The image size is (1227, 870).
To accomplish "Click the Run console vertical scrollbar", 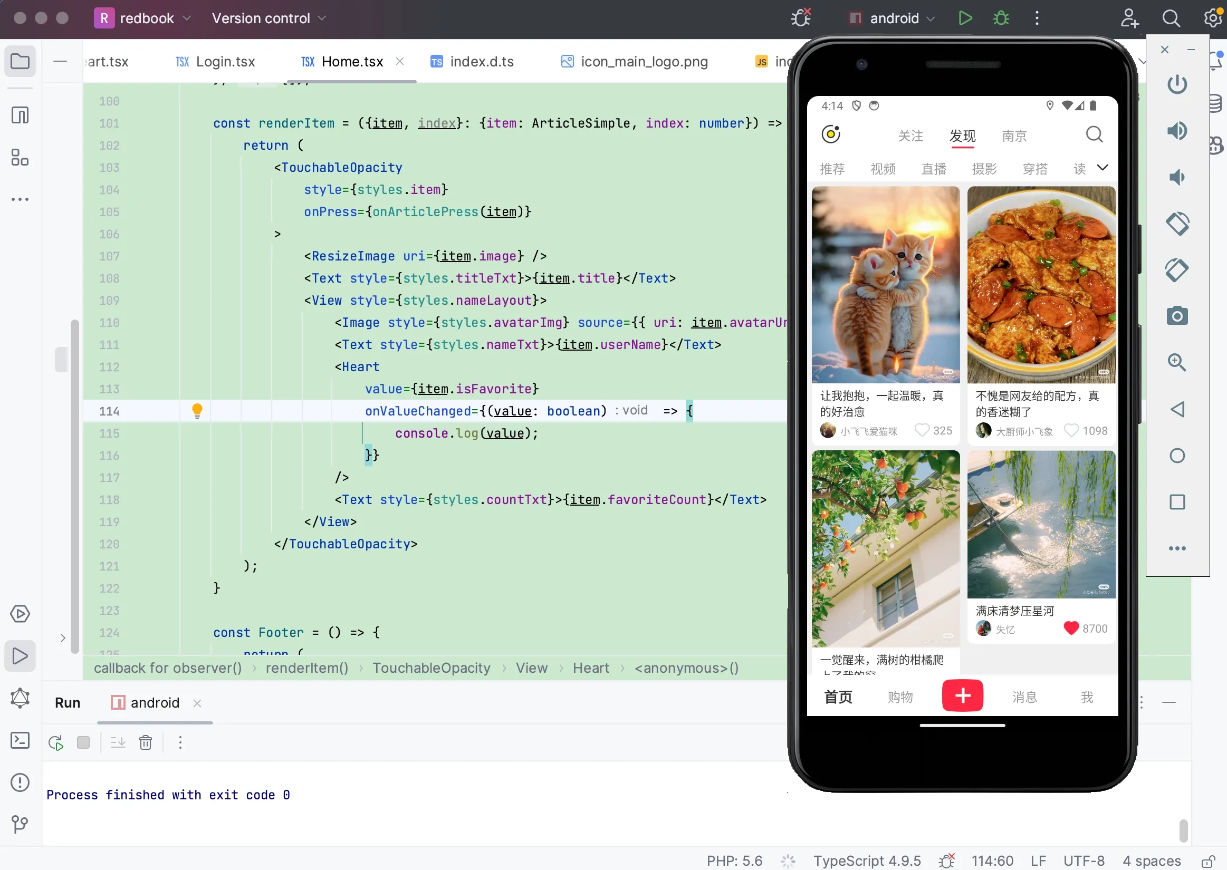I will click(1183, 830).
